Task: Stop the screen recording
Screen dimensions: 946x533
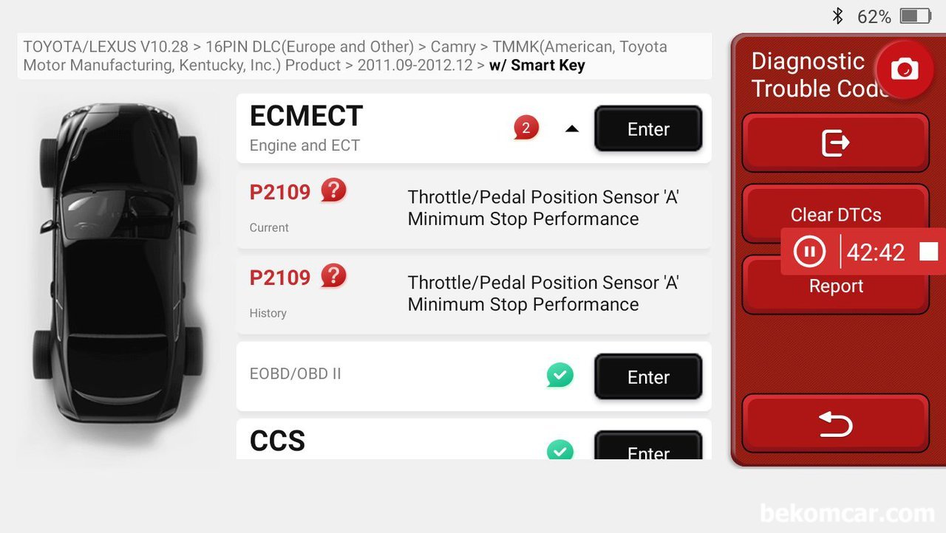Action: point(928,252)
